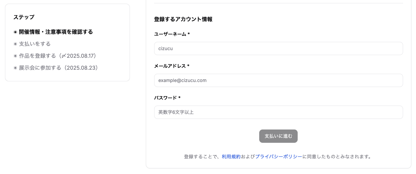Select the 支払いをする step text
Image resolution: width=416 pixels, height=174 pixels.
[35, 44]
